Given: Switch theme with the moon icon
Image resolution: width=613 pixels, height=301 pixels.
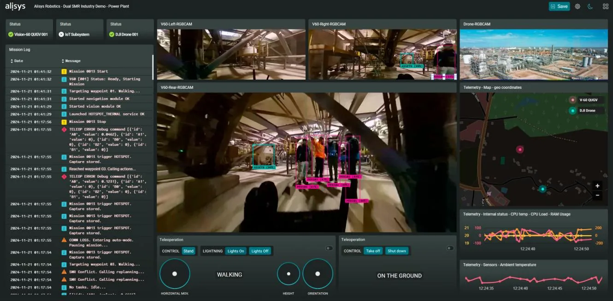Looking at the screenshot, I should (x=590, y=6).
